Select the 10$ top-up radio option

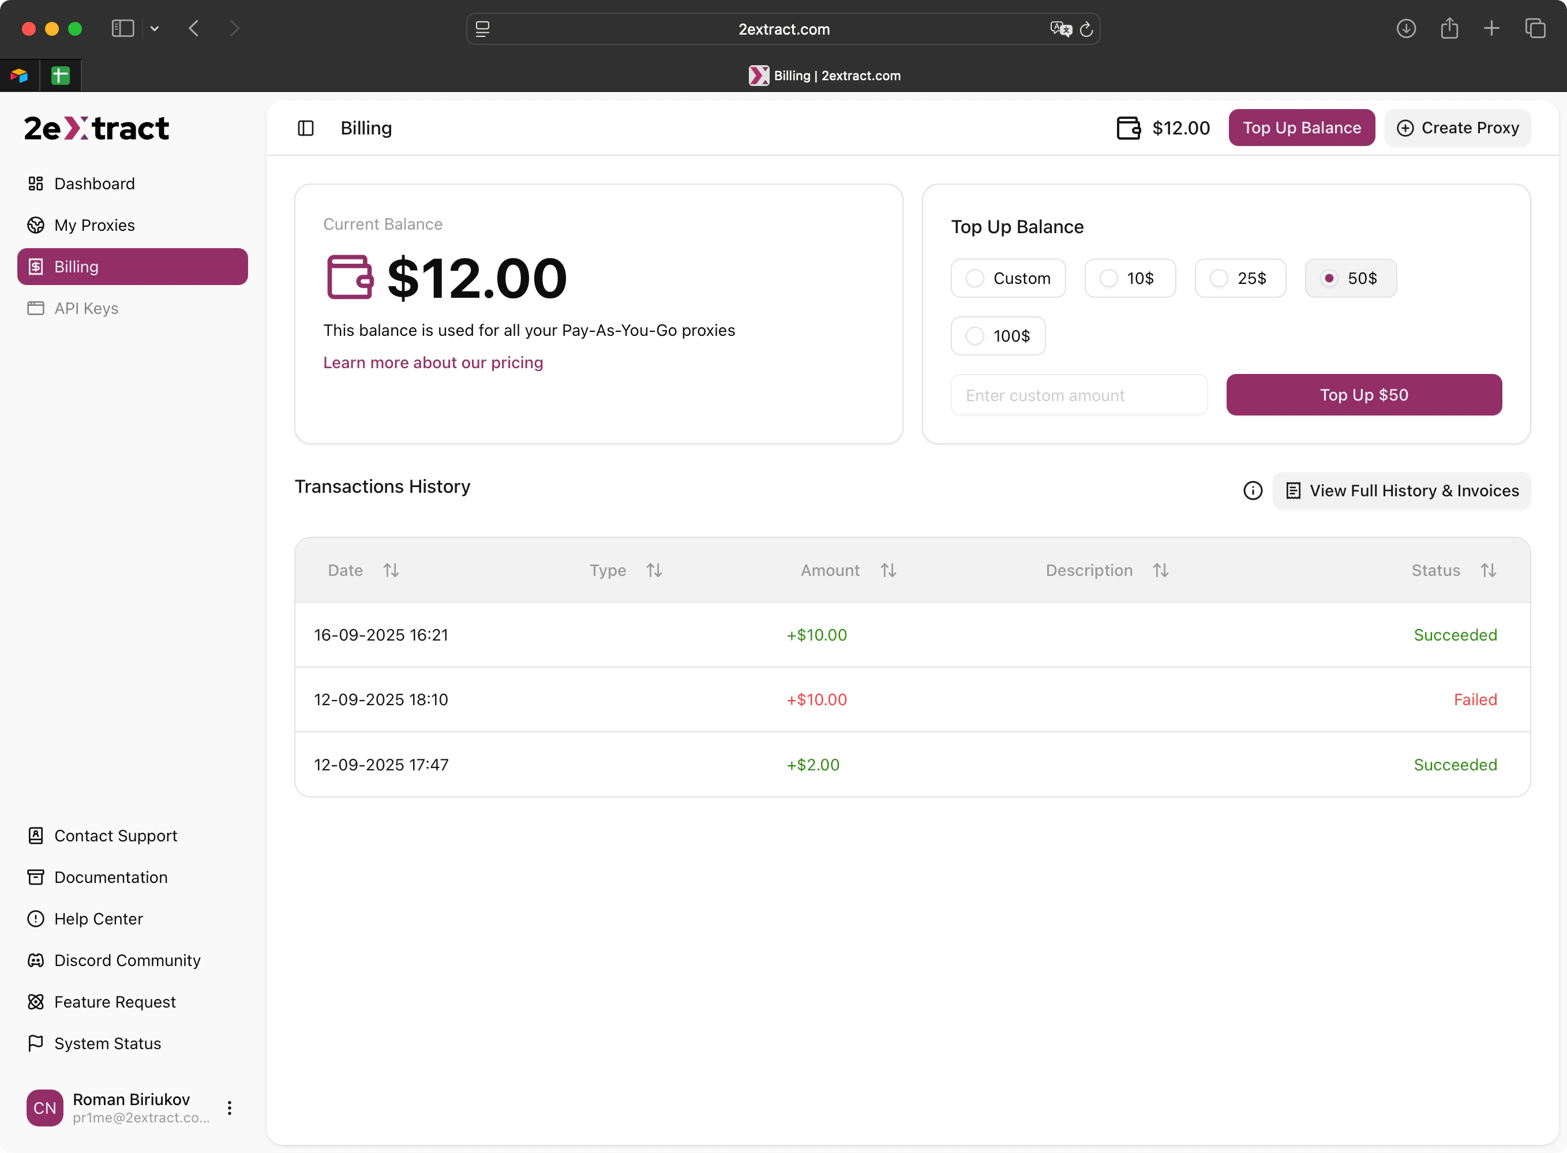click(x=1109, y=279)
